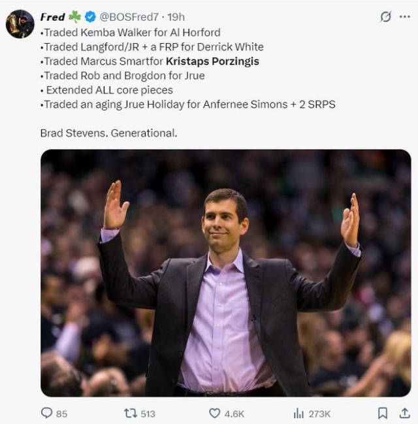Open the view analytics bar chart icon
This screenshot has height=424, width=418.
tap(299, 413)
